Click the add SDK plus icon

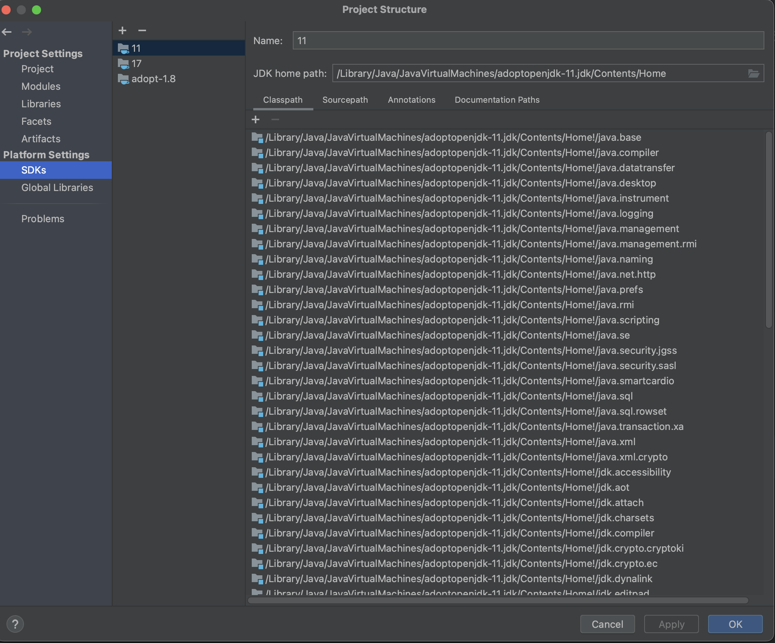click(x=122, y=30)
